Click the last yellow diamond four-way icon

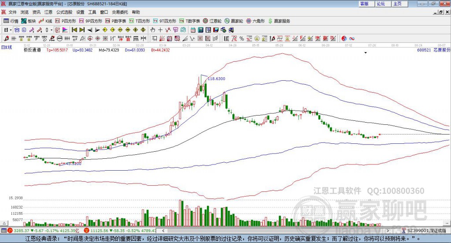point(143,30)
